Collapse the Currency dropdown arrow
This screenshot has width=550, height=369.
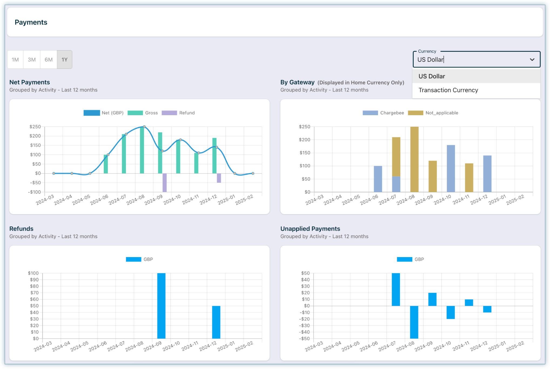click(532, 60)
